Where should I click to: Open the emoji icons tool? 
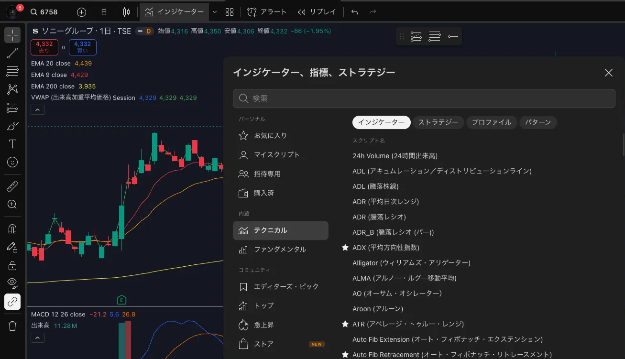pyautogui.click(x=12, y=163)
